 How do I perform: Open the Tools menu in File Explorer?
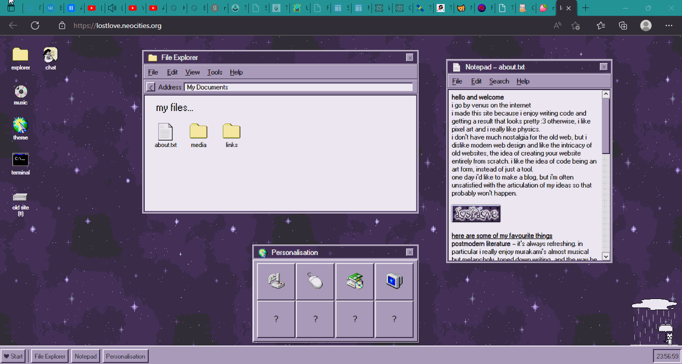[x=215, y=72]
